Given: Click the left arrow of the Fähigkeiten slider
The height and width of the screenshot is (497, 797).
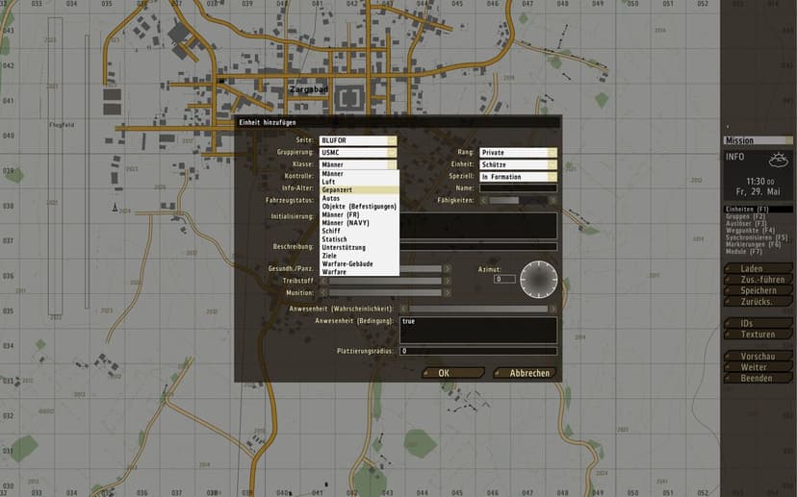Looking at the screenshot, I should pyautogui.click(x=484, y=201).
